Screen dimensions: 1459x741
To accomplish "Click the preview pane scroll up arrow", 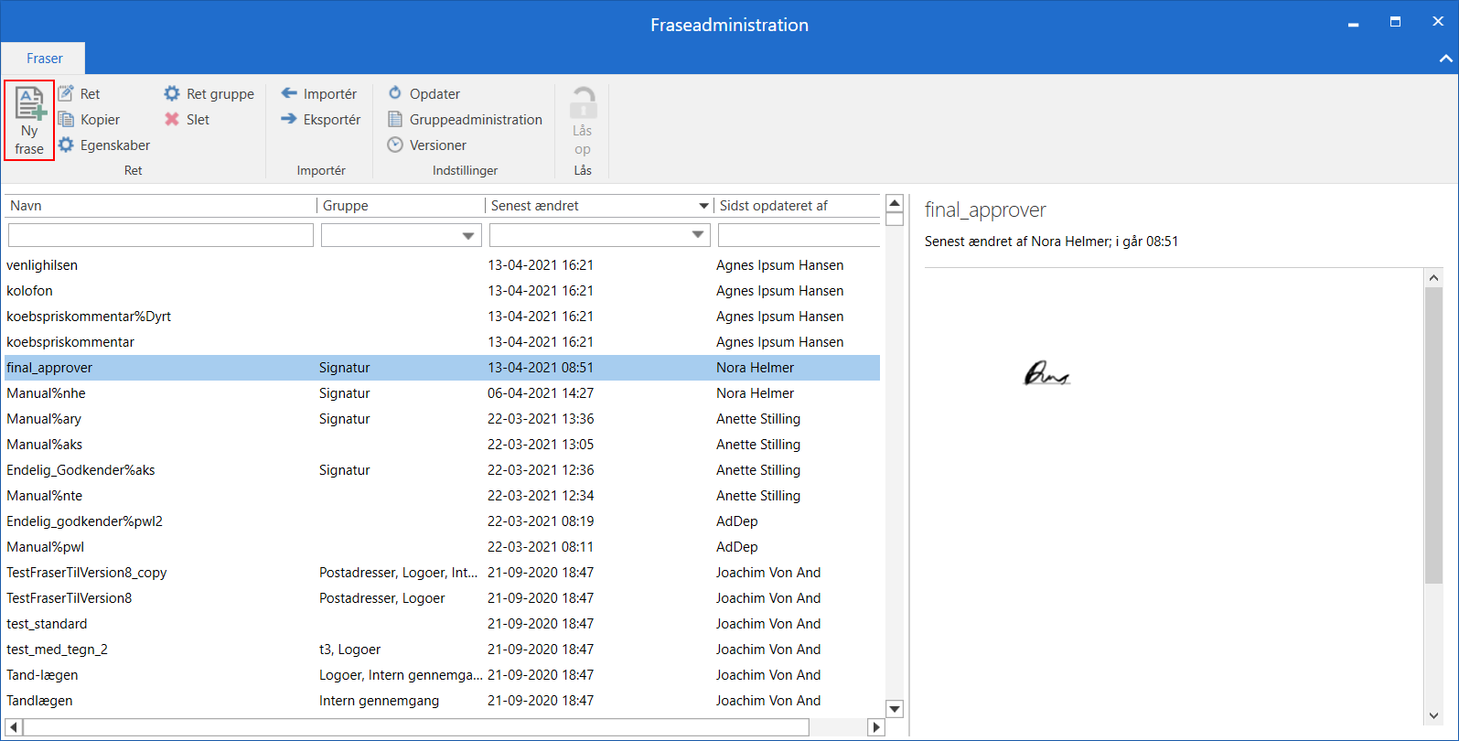I will (x=1433, y=277).
